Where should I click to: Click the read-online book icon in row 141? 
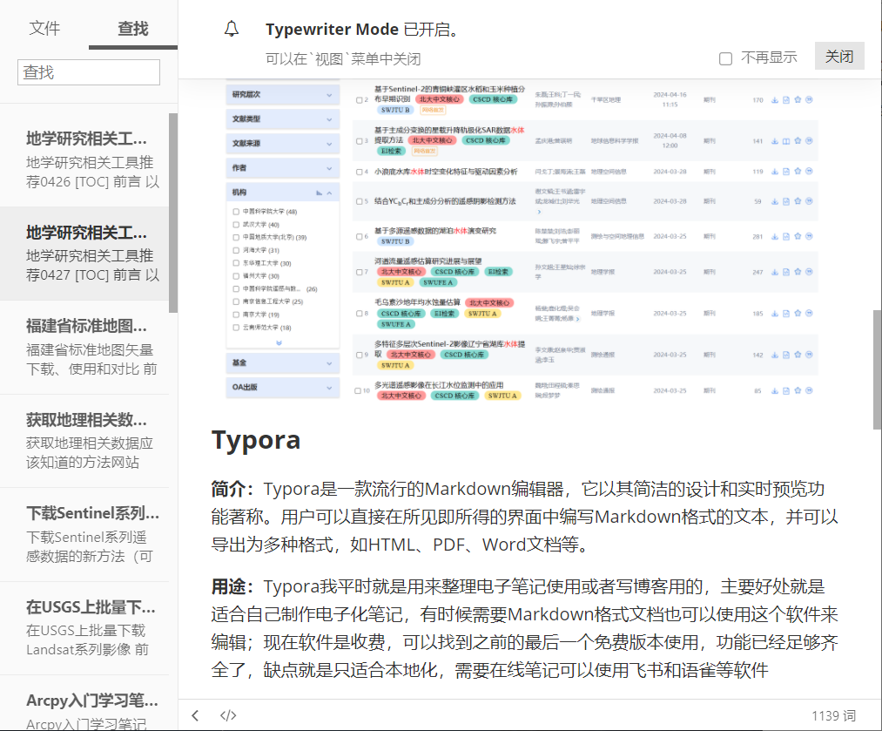coord(786,140)
